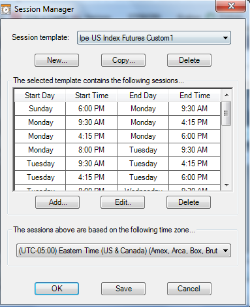Select the Sunday 6:00 PM session row

click(x=117, y=109)
